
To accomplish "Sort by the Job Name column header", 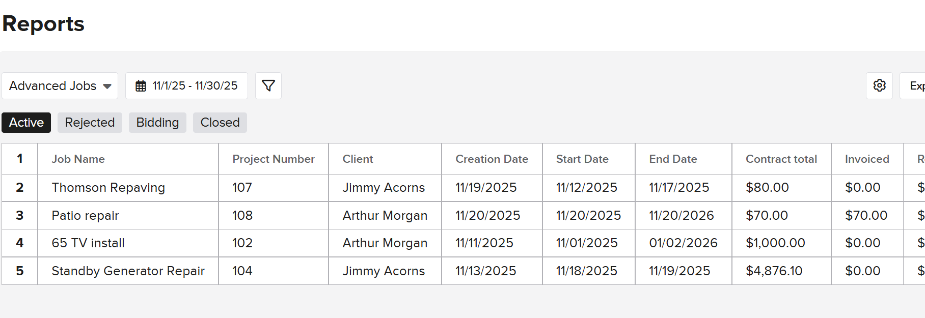I will point(78,159).
